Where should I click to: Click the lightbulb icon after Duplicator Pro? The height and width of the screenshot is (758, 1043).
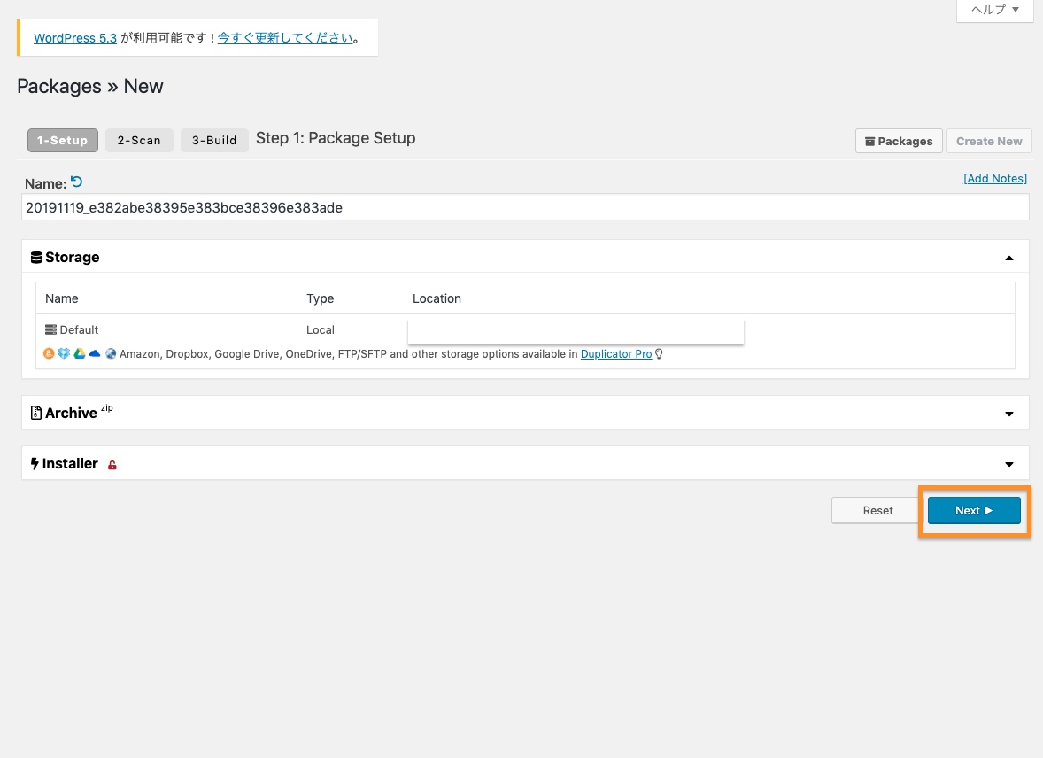[x=659, y=354]
